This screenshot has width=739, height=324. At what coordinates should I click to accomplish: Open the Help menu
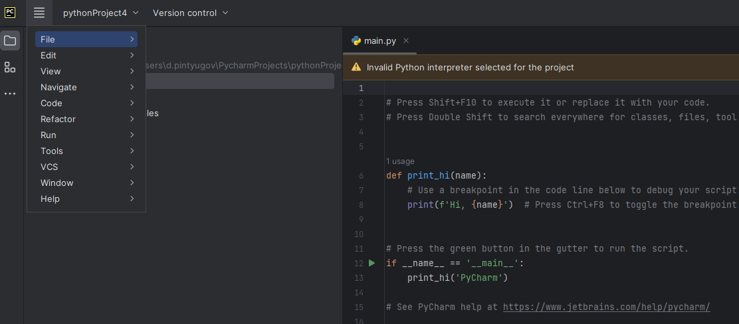pos(86,199)
